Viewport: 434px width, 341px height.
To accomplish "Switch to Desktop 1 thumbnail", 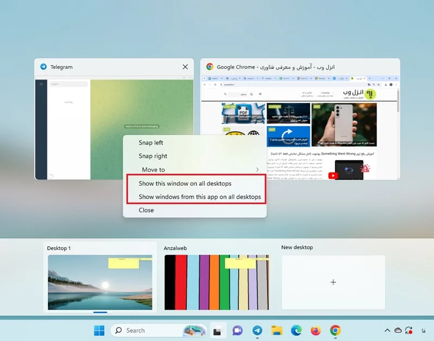I will (100, 282).
